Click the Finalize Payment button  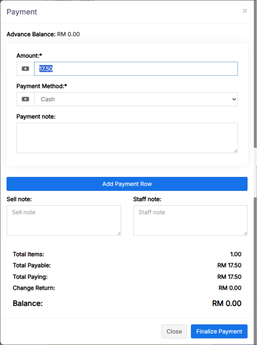point(219,331)
